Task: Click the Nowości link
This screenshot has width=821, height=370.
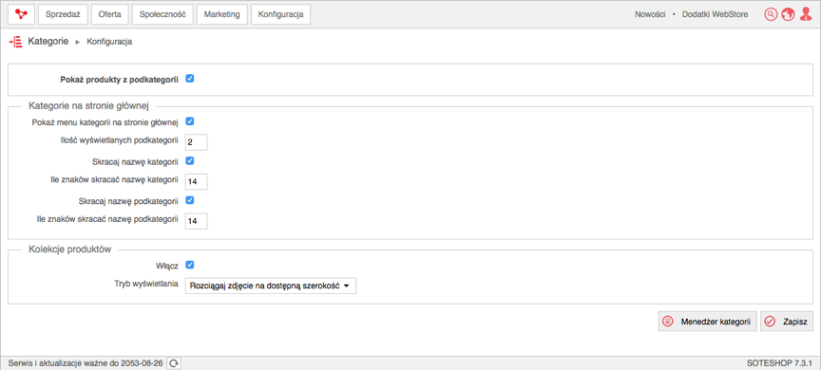Action: (x=650, y=14)
